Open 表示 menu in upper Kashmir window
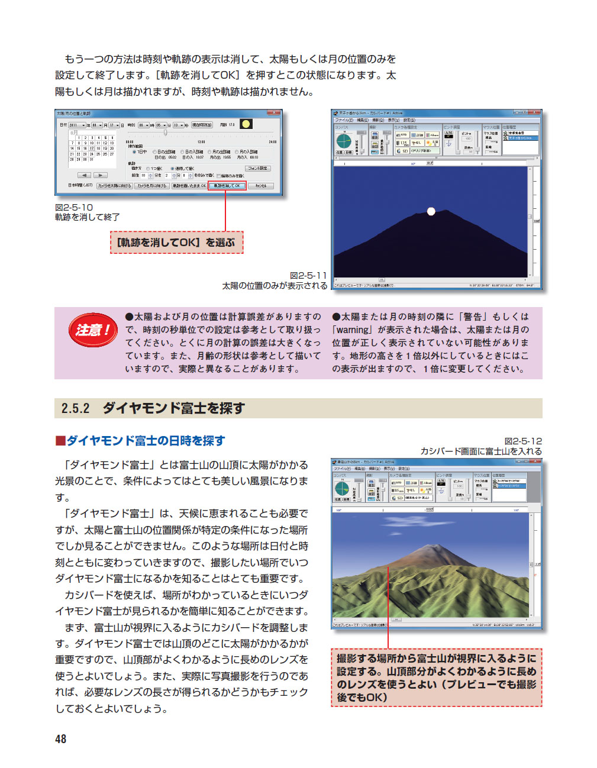597x768 pixels. (x=393, y=120)
